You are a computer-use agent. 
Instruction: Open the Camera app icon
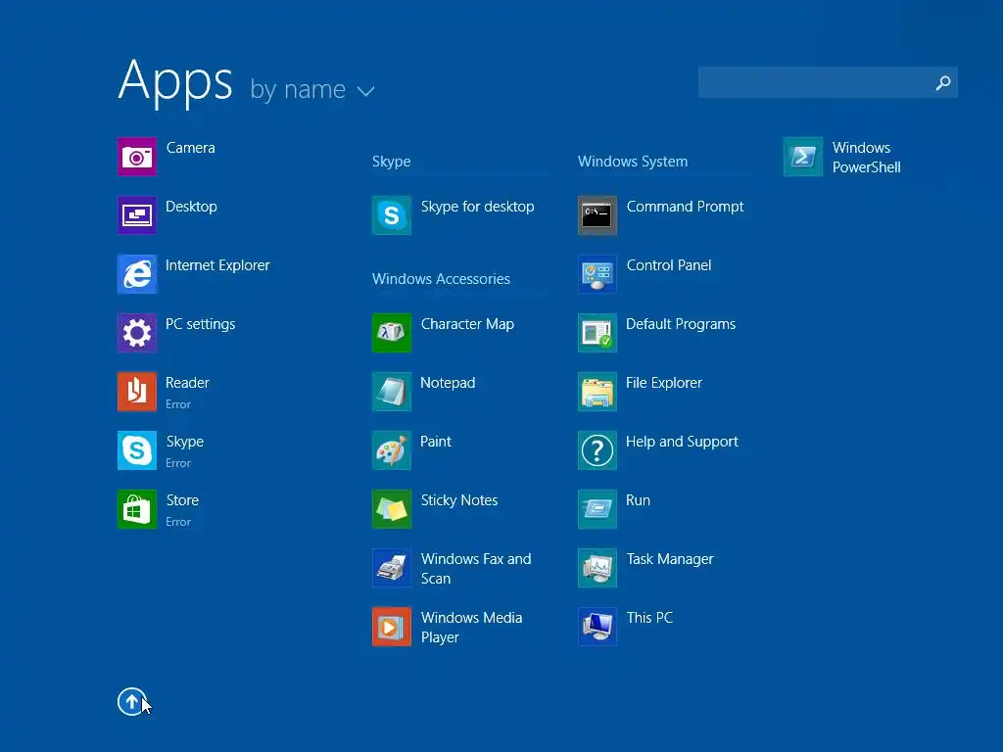(137, 157)
